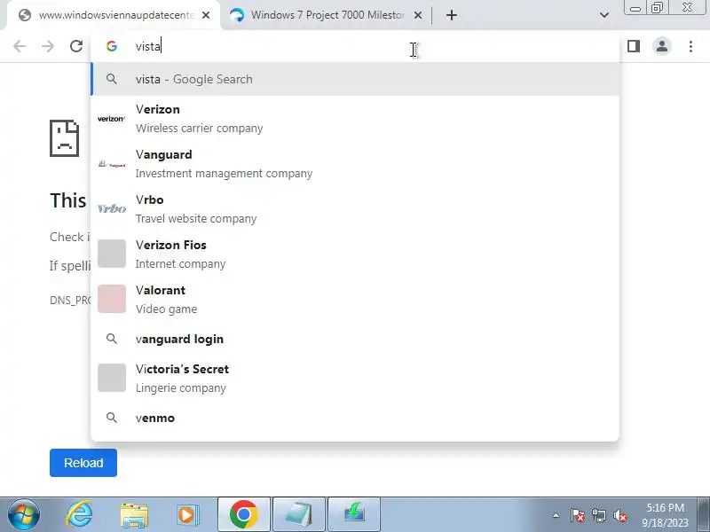Launch Internet Explorer from the taskbar
The image size is (710, 532).
click(79, 514)
